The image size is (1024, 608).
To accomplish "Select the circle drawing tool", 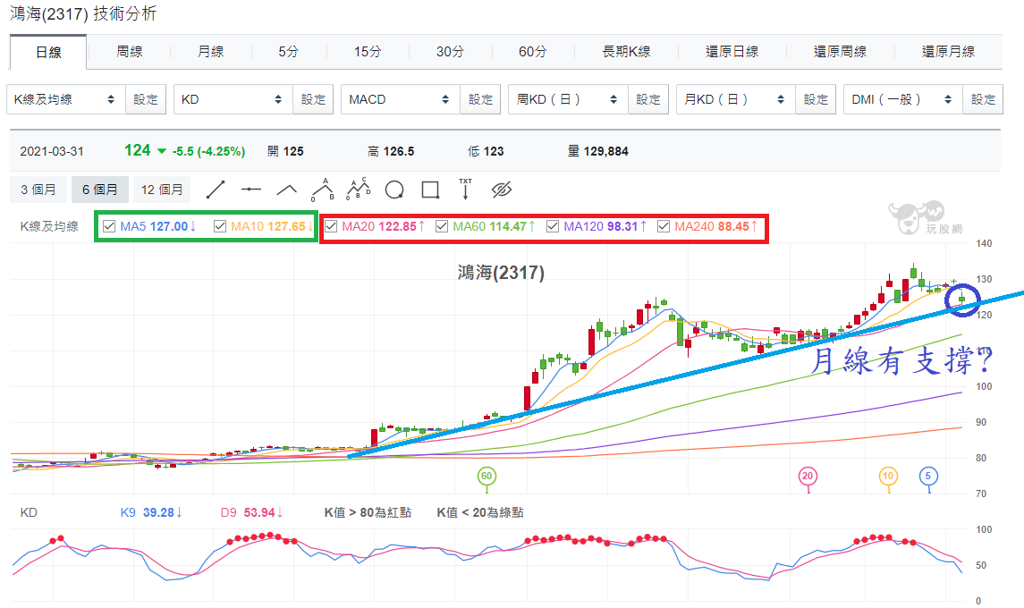I will [394, 190].
